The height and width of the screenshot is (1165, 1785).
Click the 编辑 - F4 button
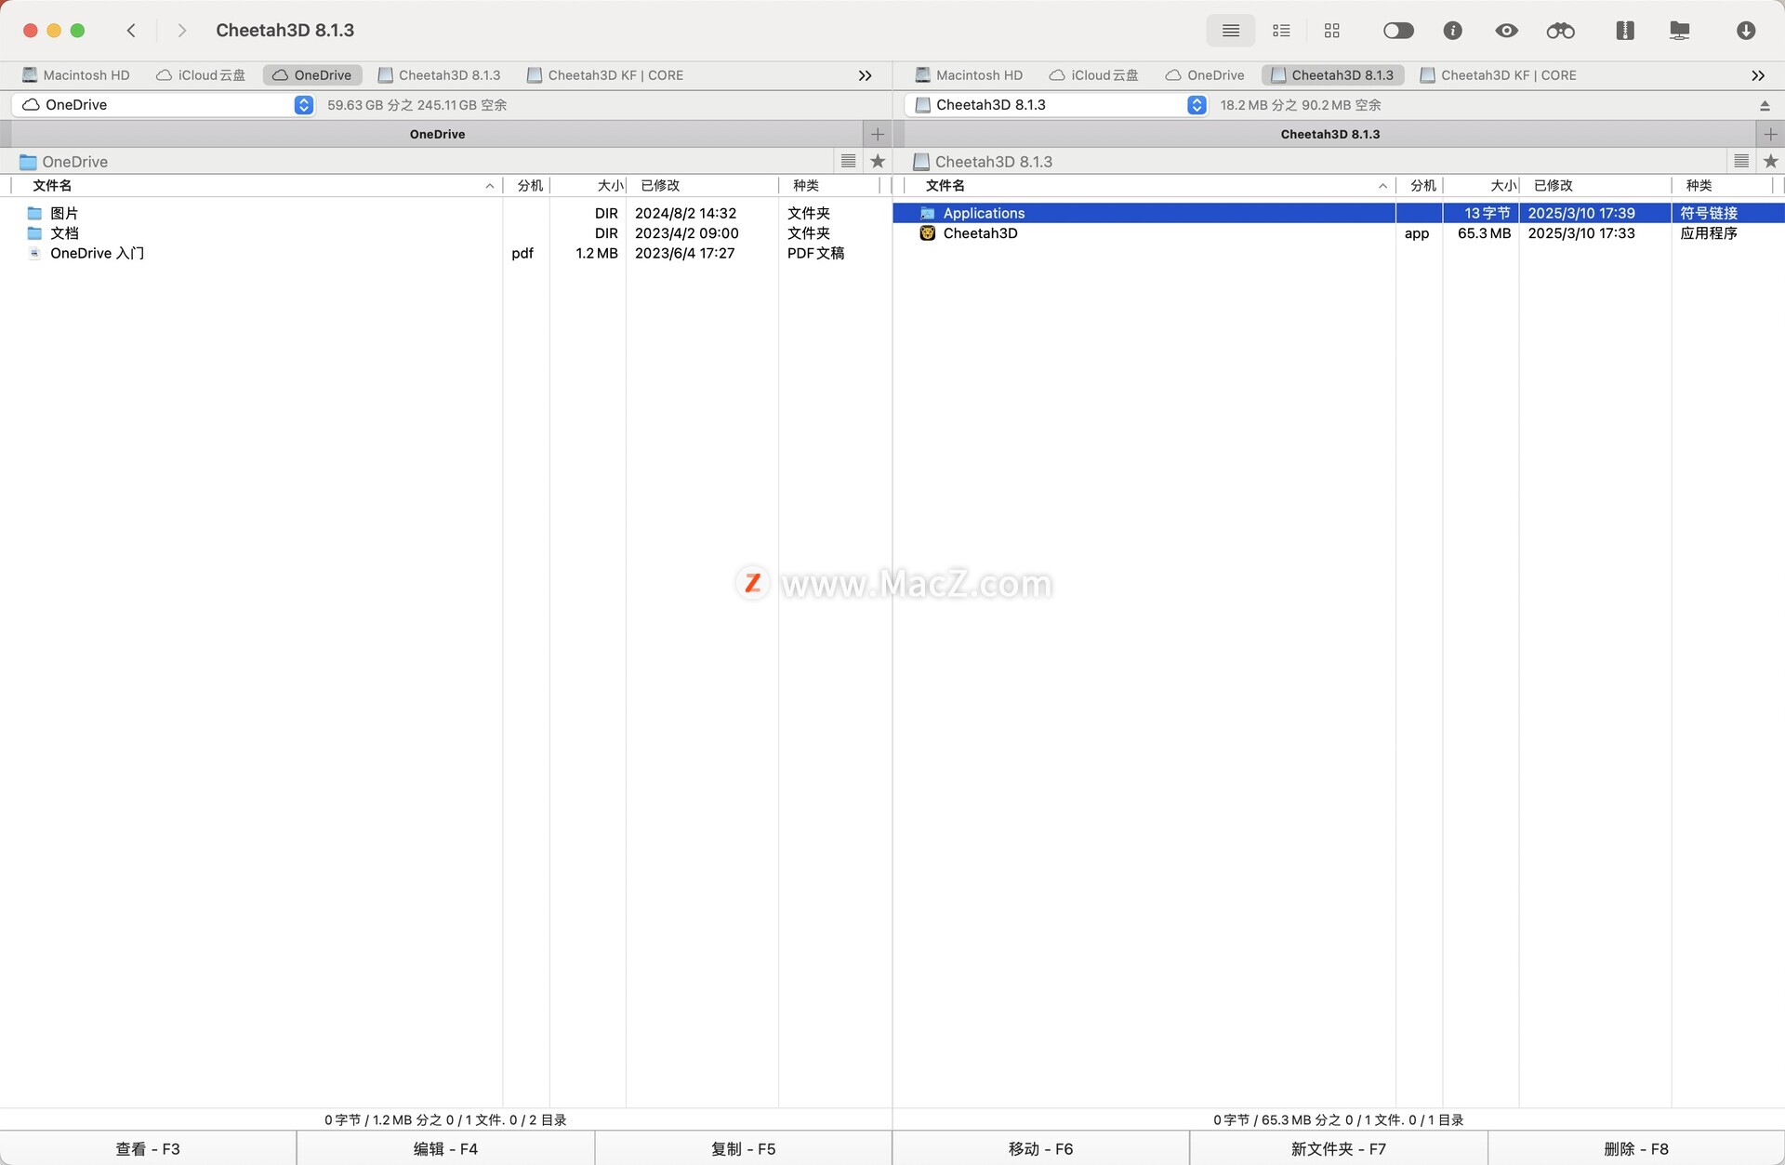point(445,1148)
